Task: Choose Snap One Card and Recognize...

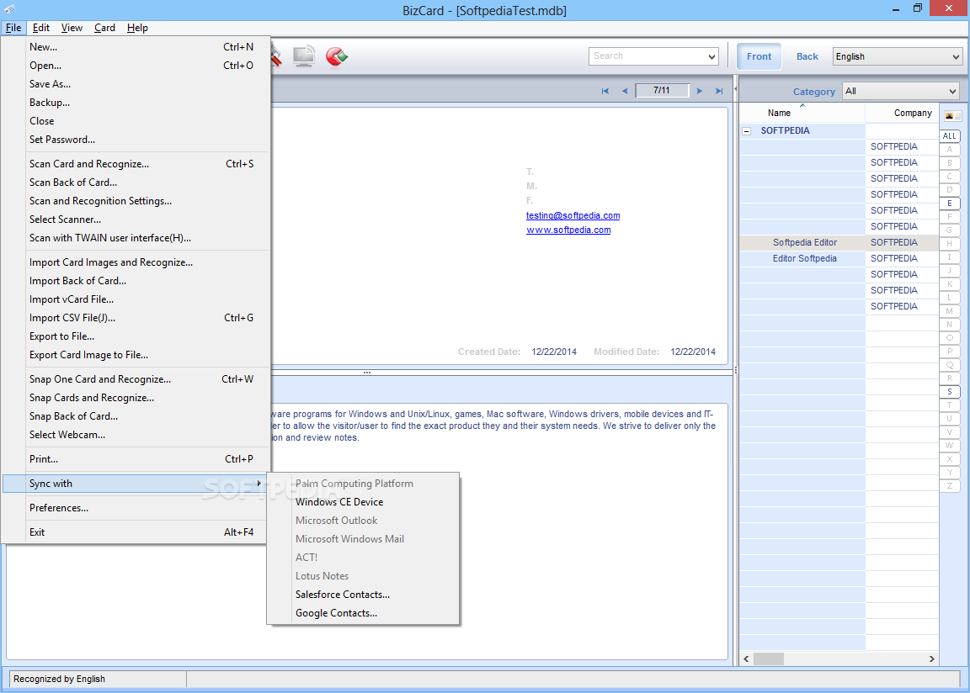Action: pos(136,379)
